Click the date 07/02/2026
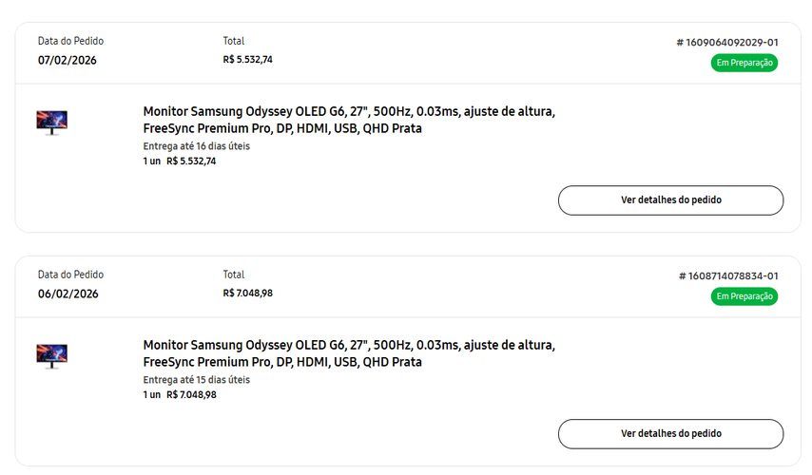This screenshot has height=475, width=812. coord(68,61)
